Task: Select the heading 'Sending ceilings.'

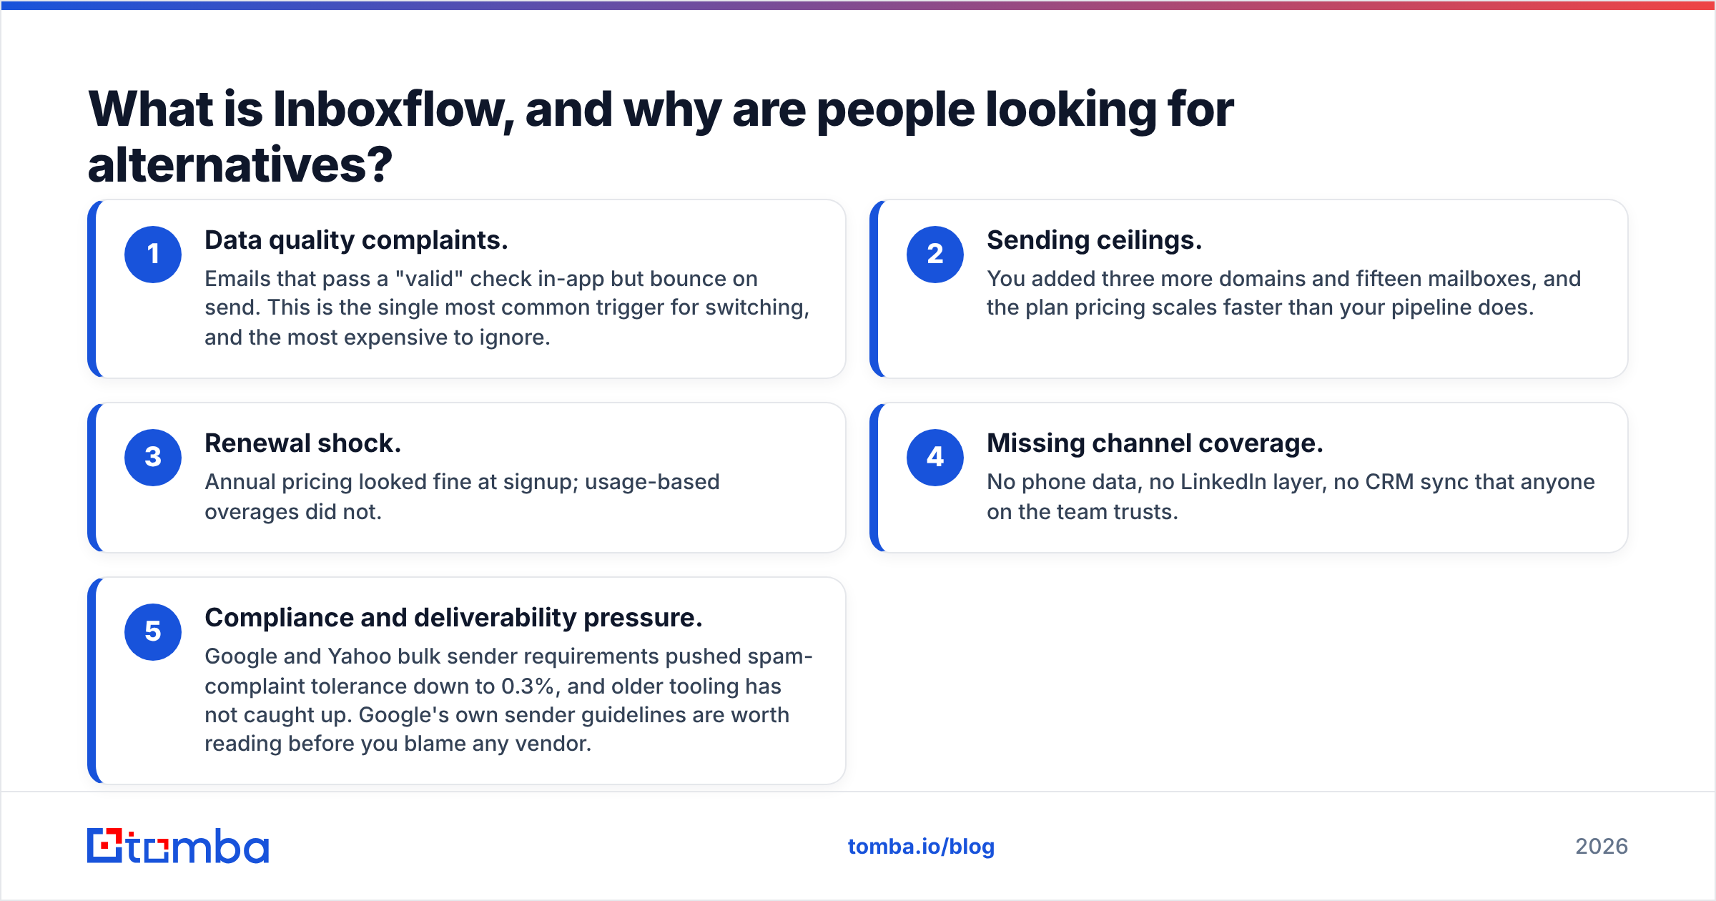Action: [1095, 241]
